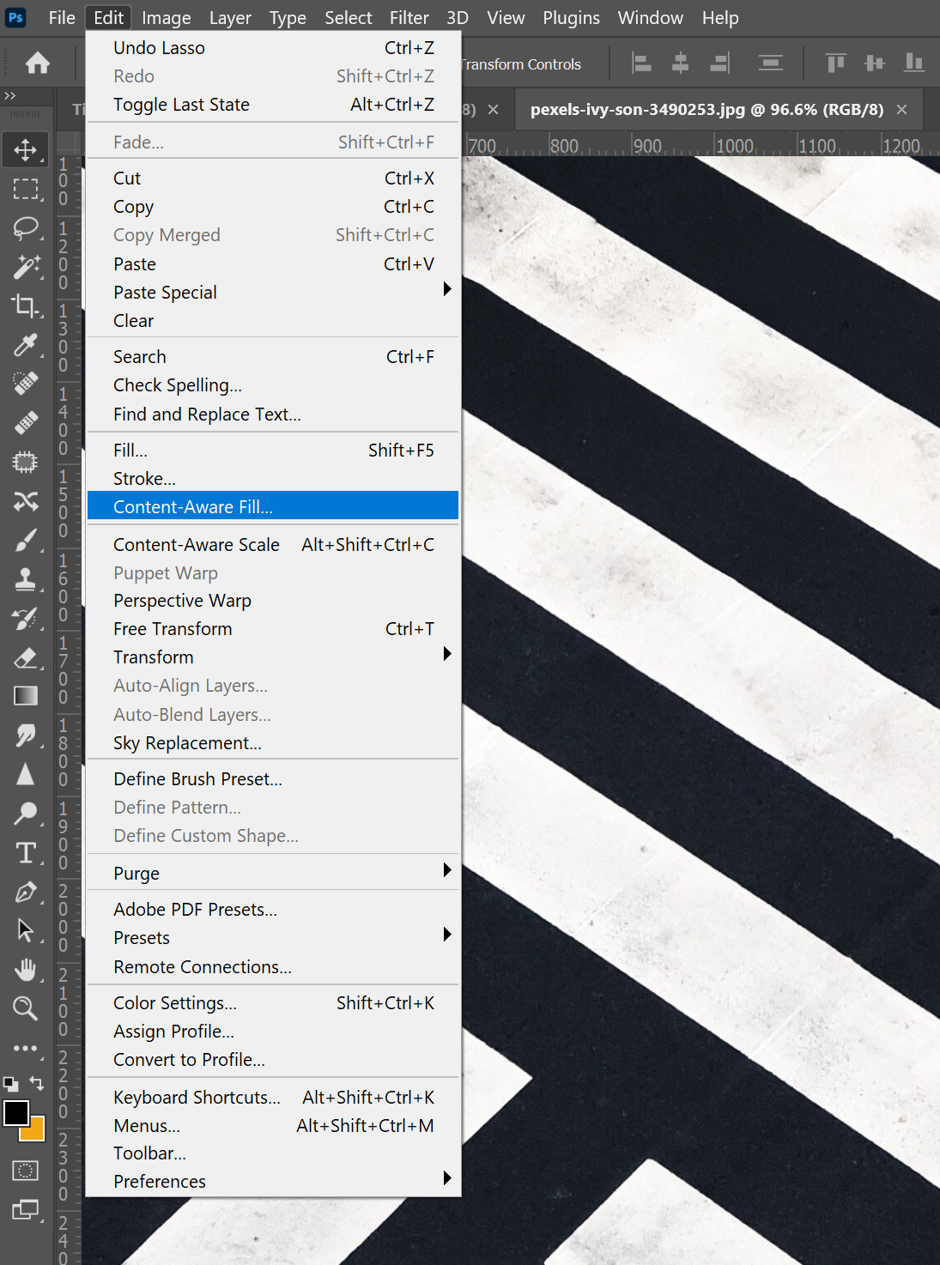Select the Gradient tool

coord(26,696)
